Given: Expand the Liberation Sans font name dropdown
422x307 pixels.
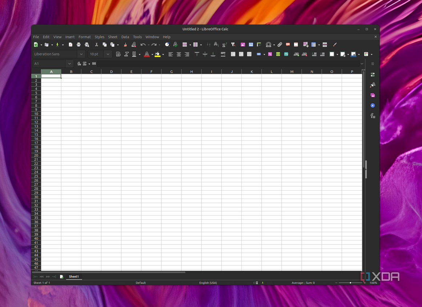Looking at the screenshot, I should coord(81,54).
